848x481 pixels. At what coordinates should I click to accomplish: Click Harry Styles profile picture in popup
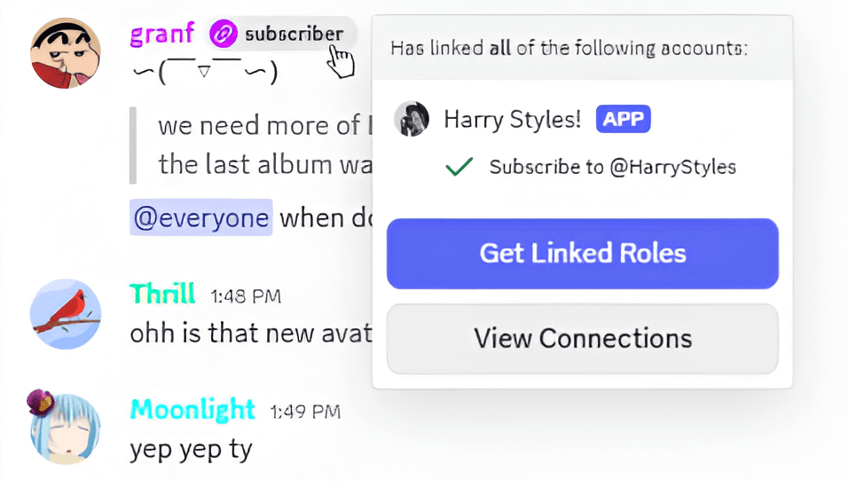pos(412,119)
